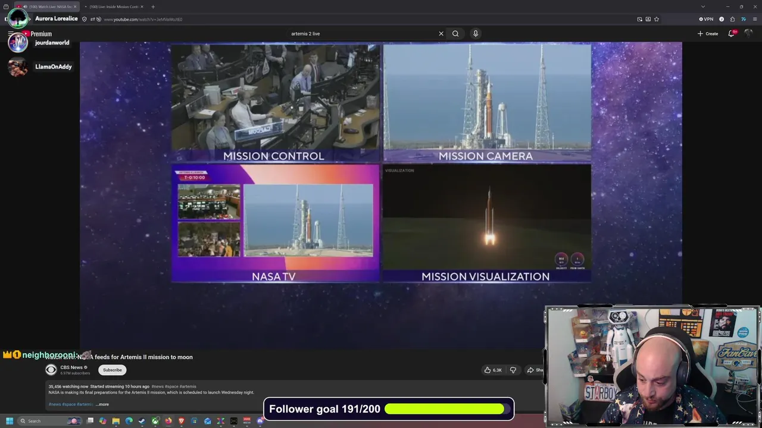Go to YouTube Premium home logo
762x428 pixels.
pyautogui.click(x=37, y=34)
